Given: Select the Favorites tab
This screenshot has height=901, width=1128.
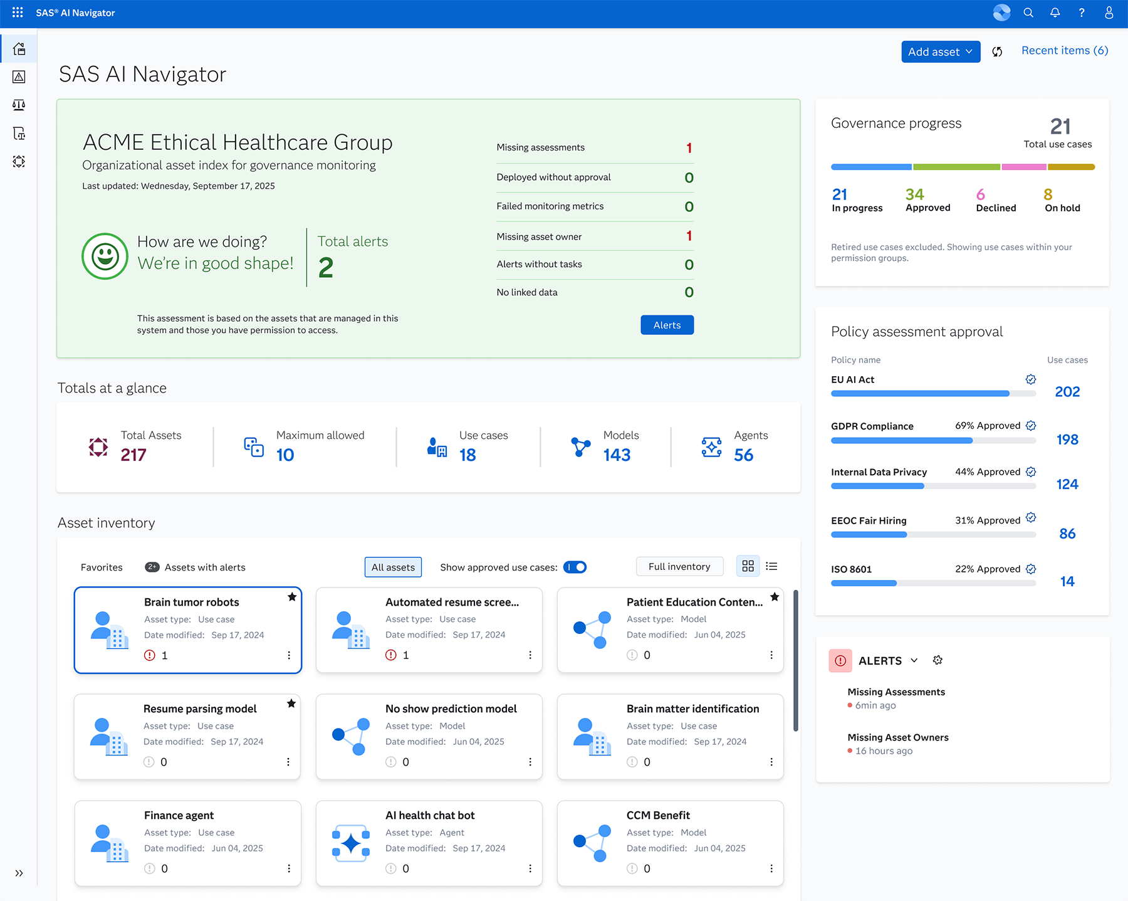Looking at the screenshot, I should point(102,567).
